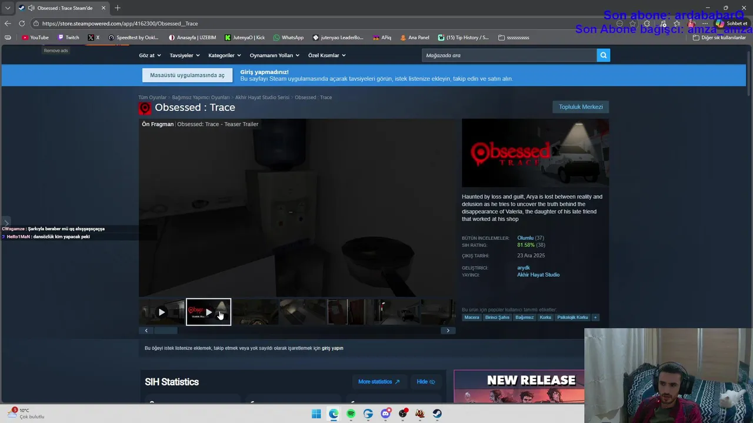
Task: Open the Ana Panel bookmark
Action: 415,38
